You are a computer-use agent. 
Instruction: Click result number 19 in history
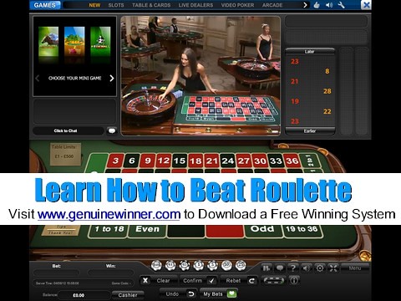coord(295,101)
